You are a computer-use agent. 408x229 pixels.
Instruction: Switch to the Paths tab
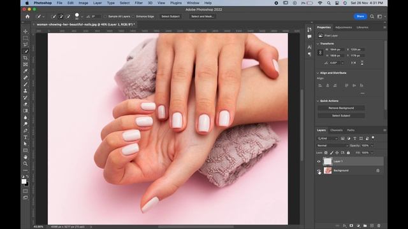351,130
